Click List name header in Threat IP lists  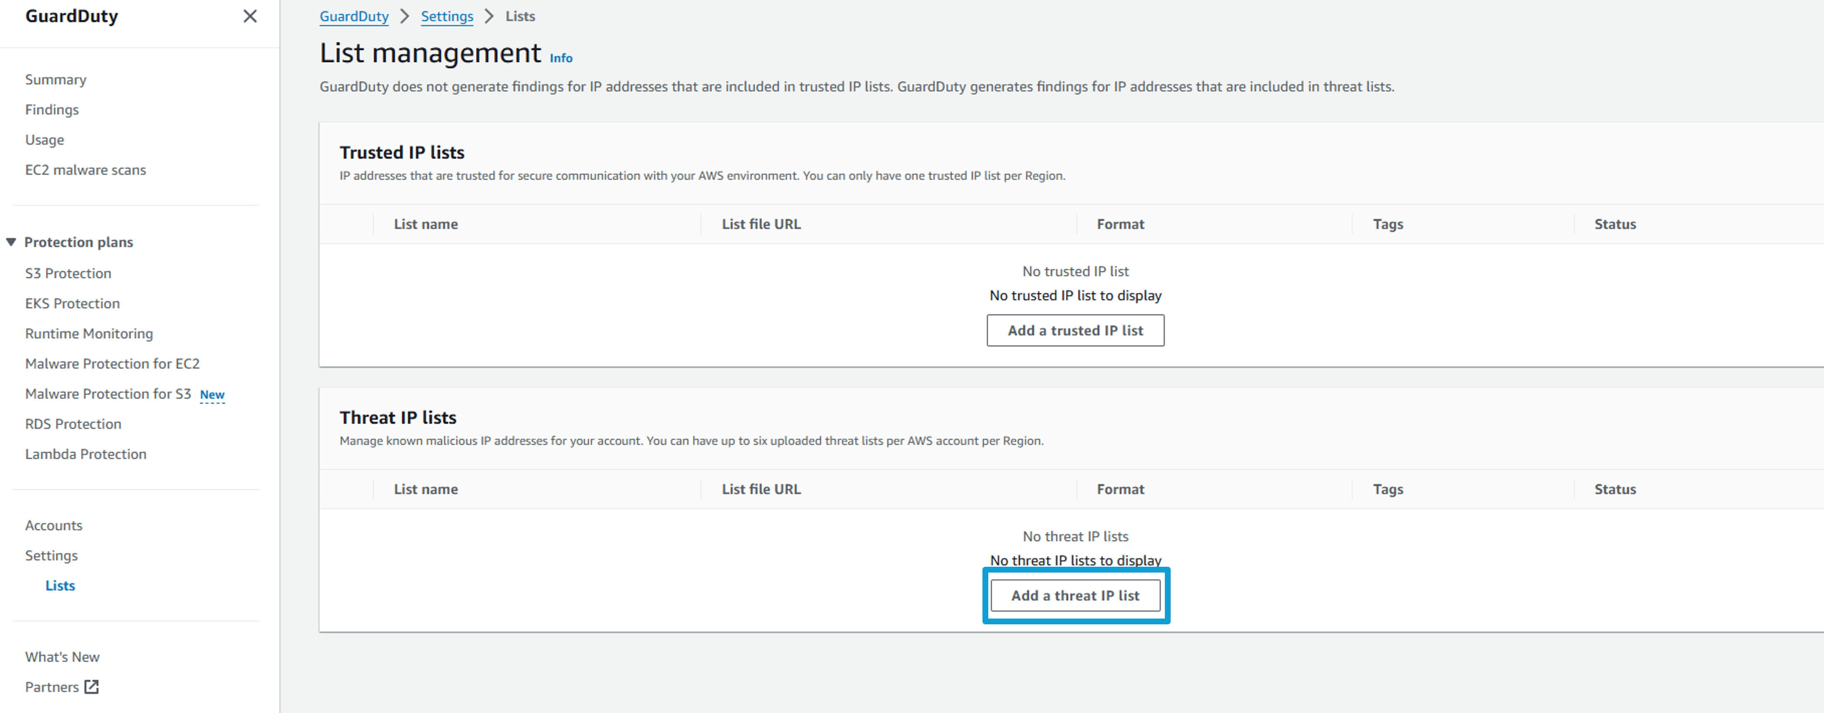(x=426, y=489)
